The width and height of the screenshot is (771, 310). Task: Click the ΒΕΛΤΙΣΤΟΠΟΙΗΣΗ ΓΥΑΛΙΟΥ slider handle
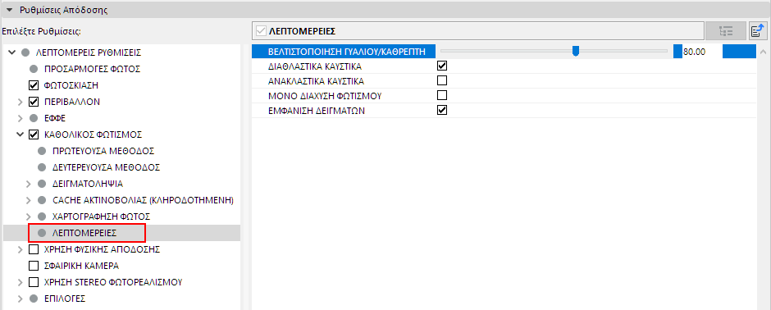[576, 51]
